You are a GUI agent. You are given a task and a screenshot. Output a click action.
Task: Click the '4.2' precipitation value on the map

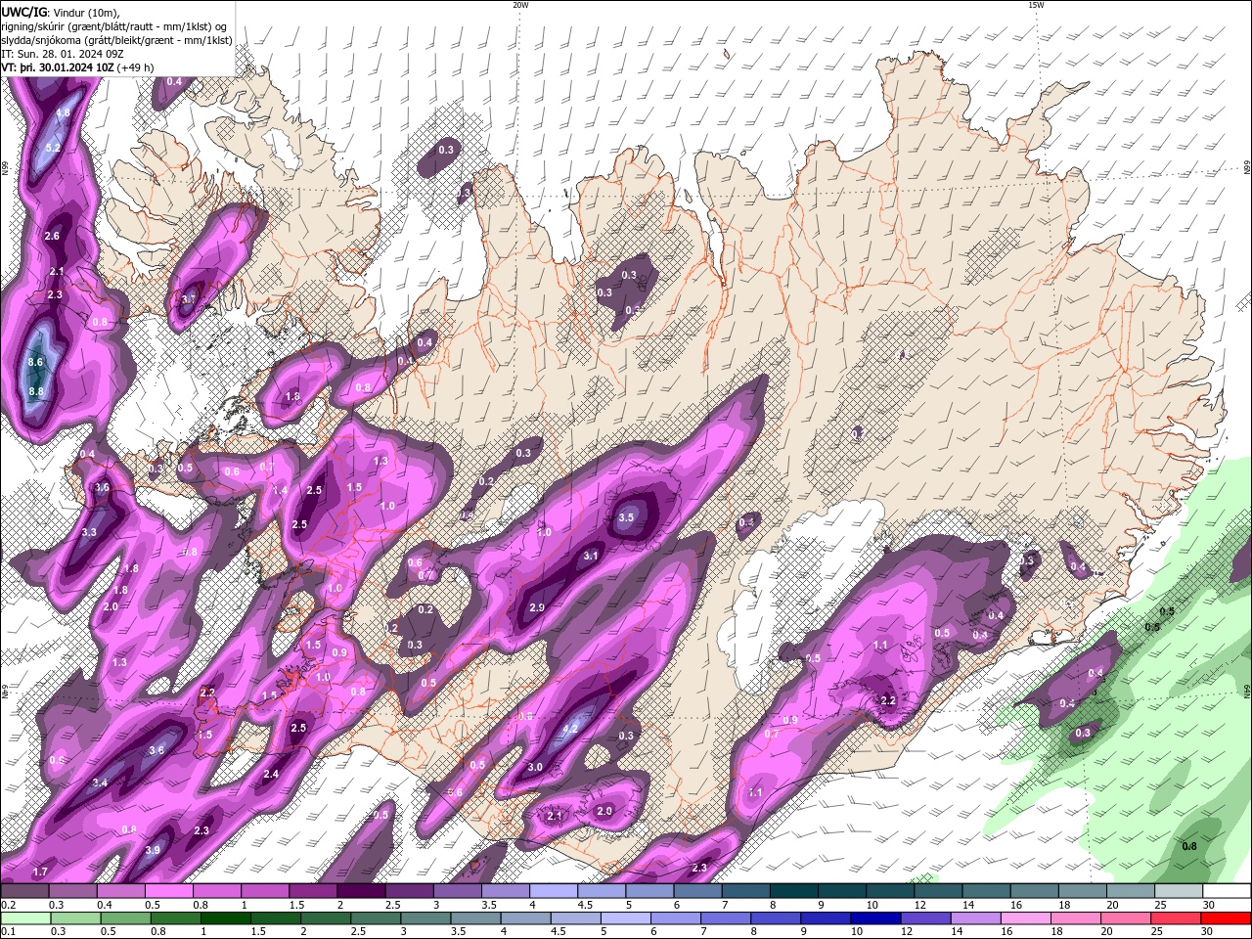pyautogui.click(x=572, y=729)
